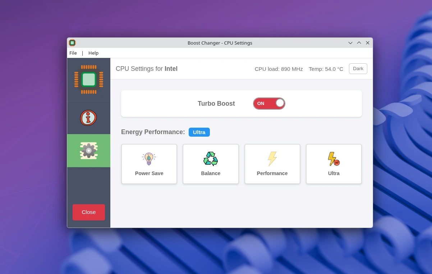This screenshot has height=274, width=432.
Task: Open the File menu
Action: point(73,53)
